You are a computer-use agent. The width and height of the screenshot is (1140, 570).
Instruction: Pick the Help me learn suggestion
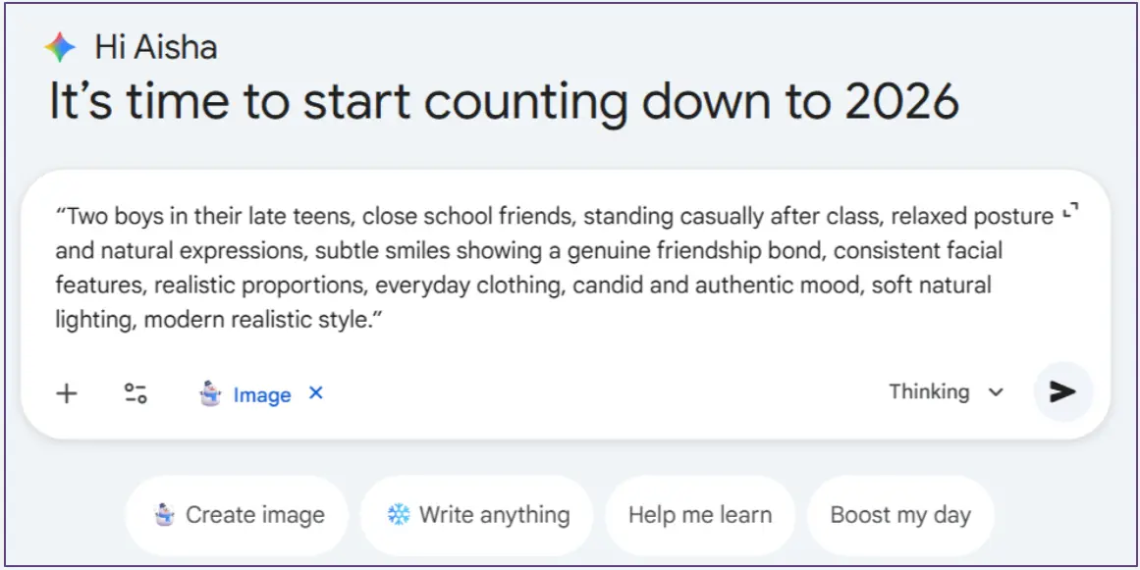[699, 515]
